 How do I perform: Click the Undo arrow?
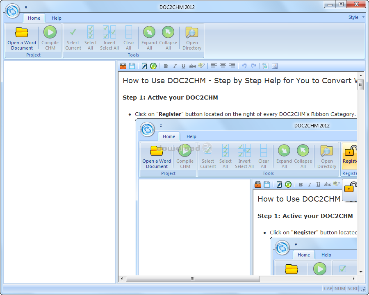pos(244,66)
